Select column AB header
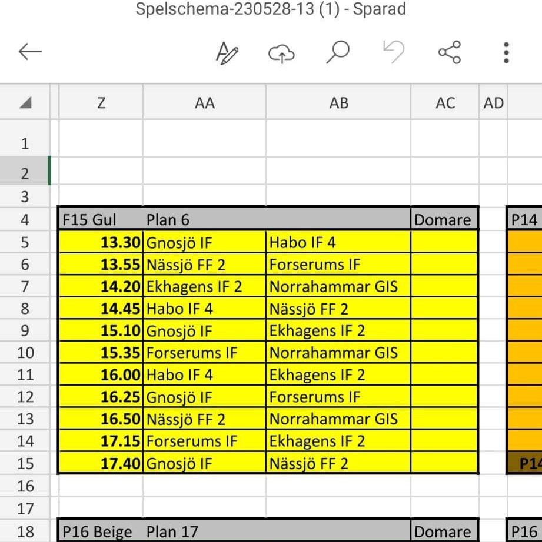 coord(338,103)
